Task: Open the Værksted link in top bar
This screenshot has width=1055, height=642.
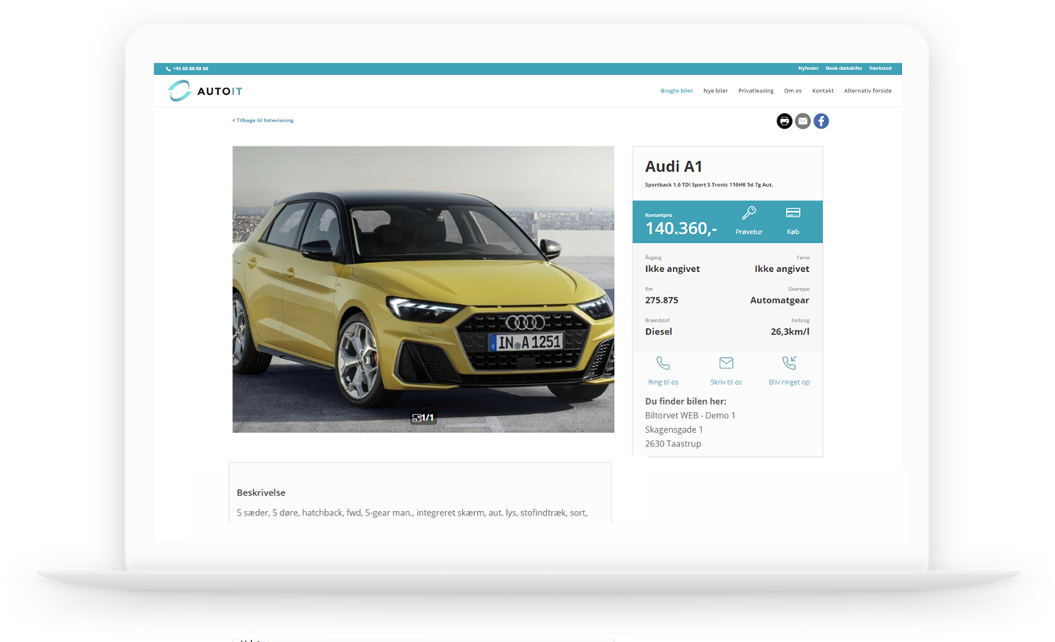Action: click(880, 68)
